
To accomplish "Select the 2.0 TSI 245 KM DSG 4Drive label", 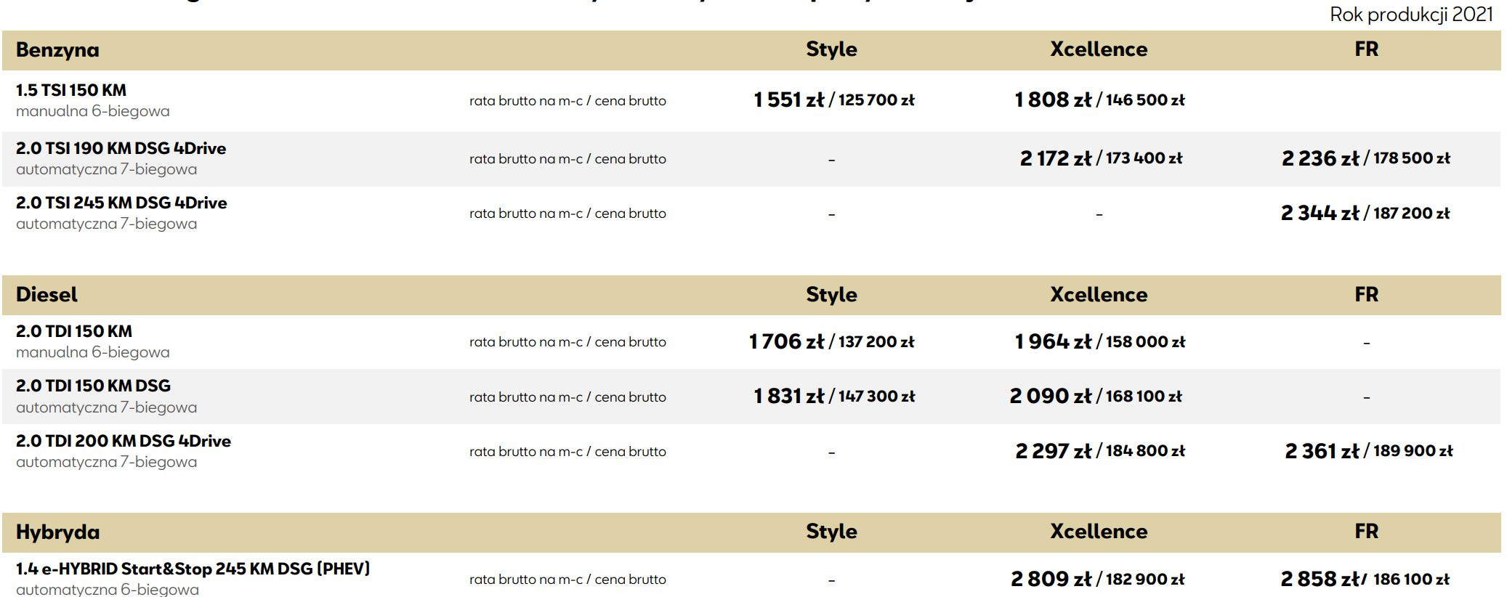I will pyautogui.click(x=121, y=203).
